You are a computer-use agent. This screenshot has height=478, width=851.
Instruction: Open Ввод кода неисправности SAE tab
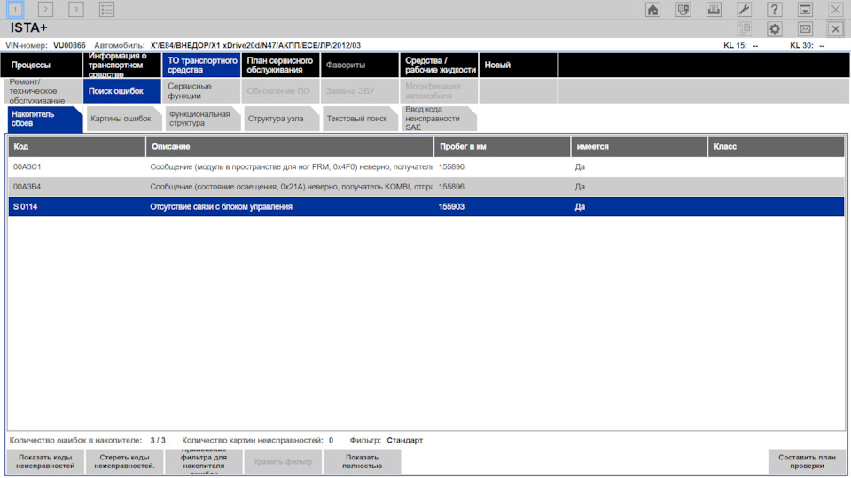[x=439, y=119]
